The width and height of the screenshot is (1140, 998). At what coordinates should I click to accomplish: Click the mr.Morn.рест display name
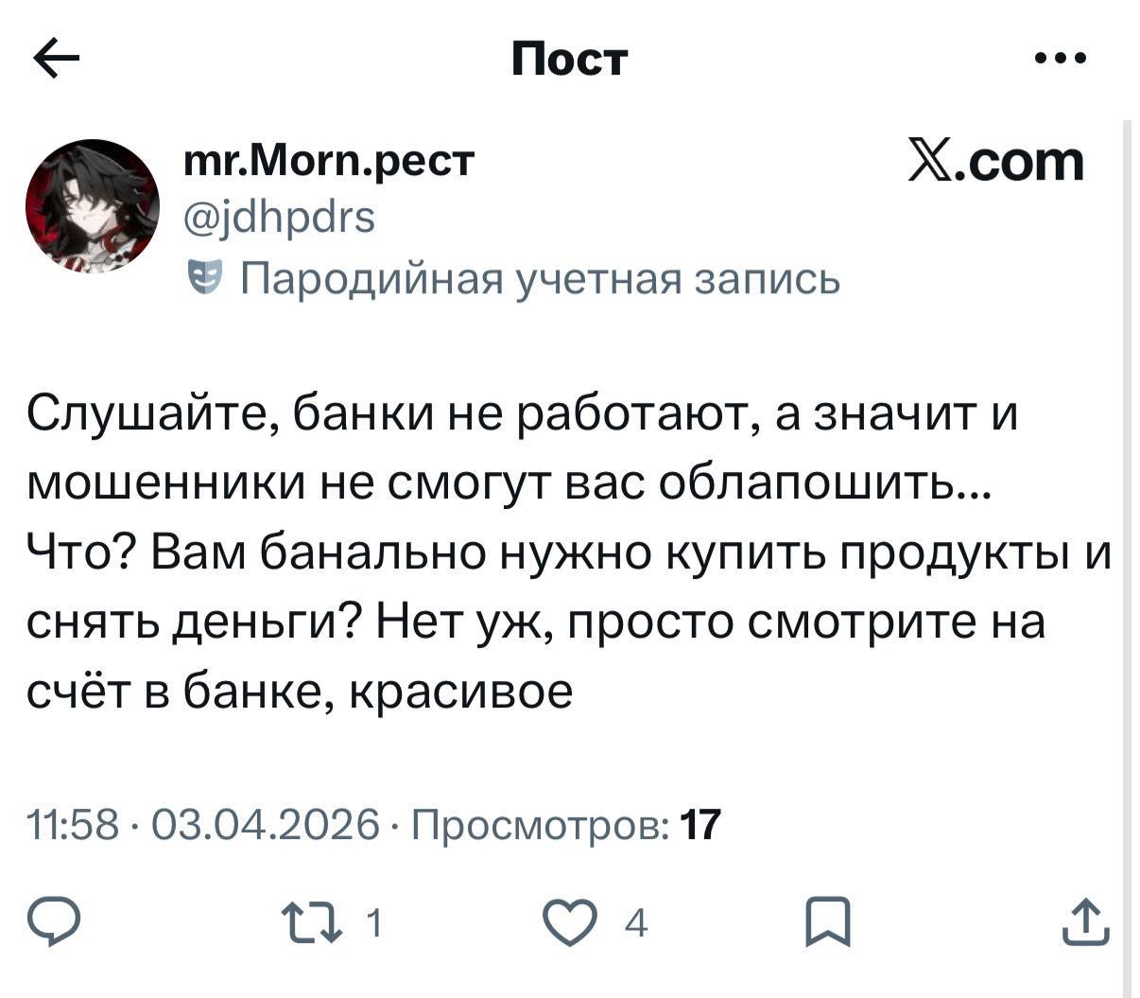pos(331,163)
